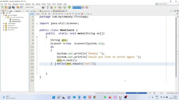
Task: Click the New Project toolbar icon
Action: 6,7
